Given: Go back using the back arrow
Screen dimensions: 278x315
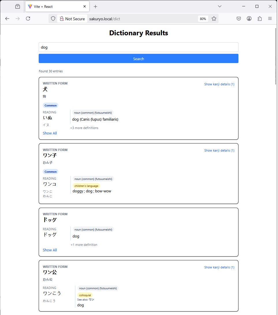Looking at the screenshot, I should coord(7,19).
